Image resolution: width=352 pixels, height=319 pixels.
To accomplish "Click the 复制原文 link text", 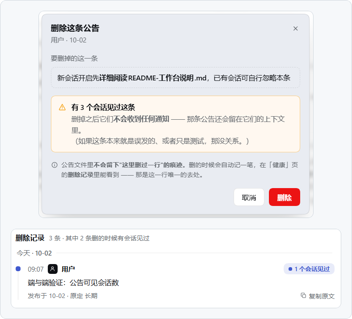I will tap(322, 296).
